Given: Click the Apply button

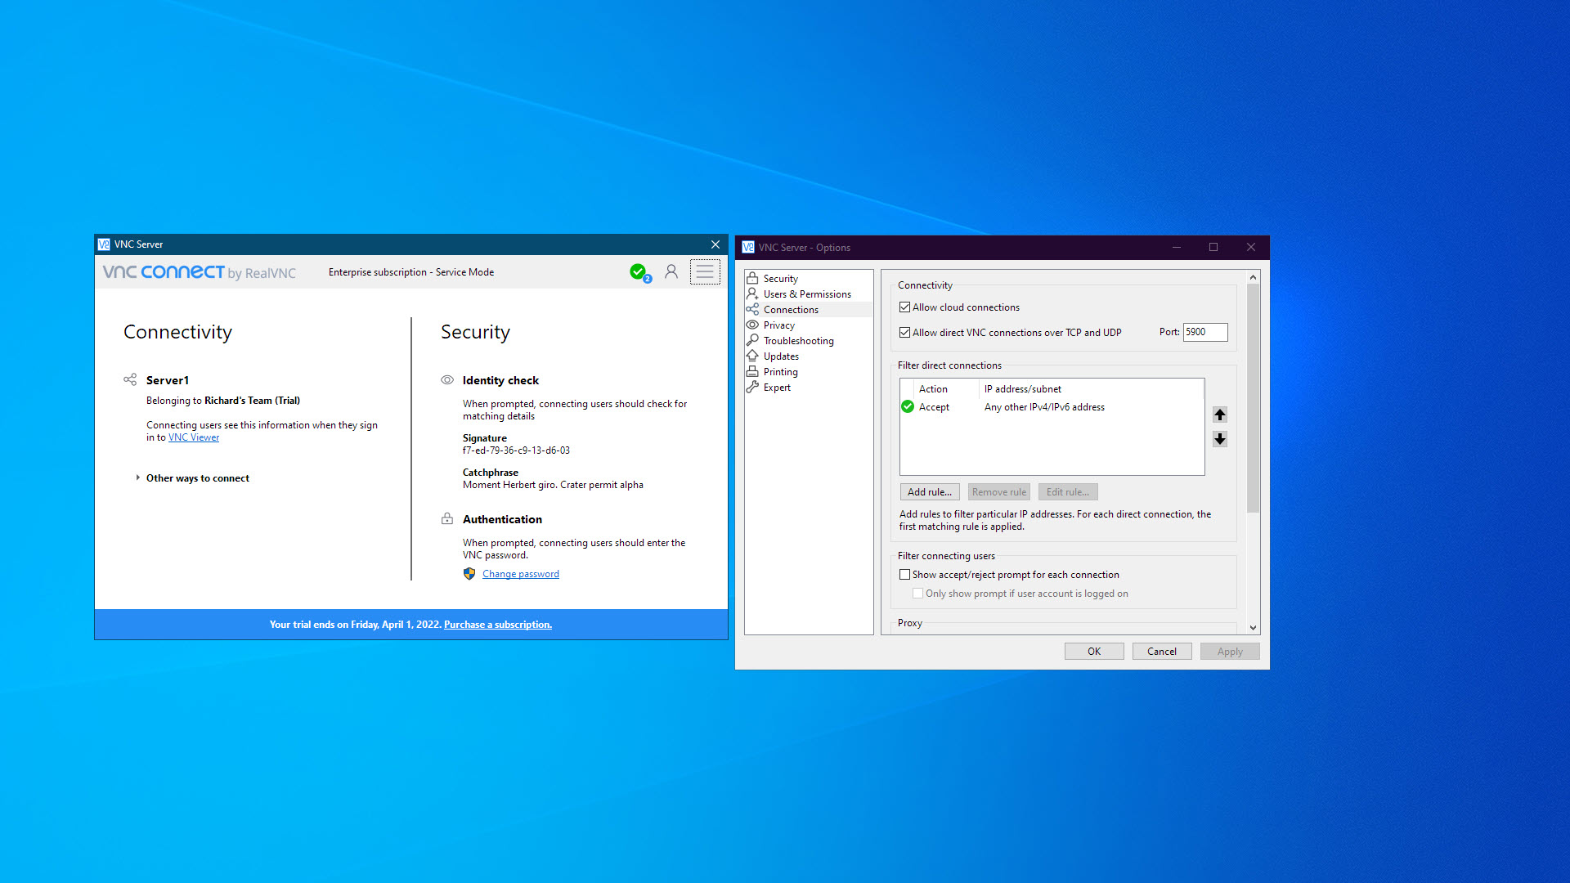Looking at the screenshot, I should coord(1230,651).
